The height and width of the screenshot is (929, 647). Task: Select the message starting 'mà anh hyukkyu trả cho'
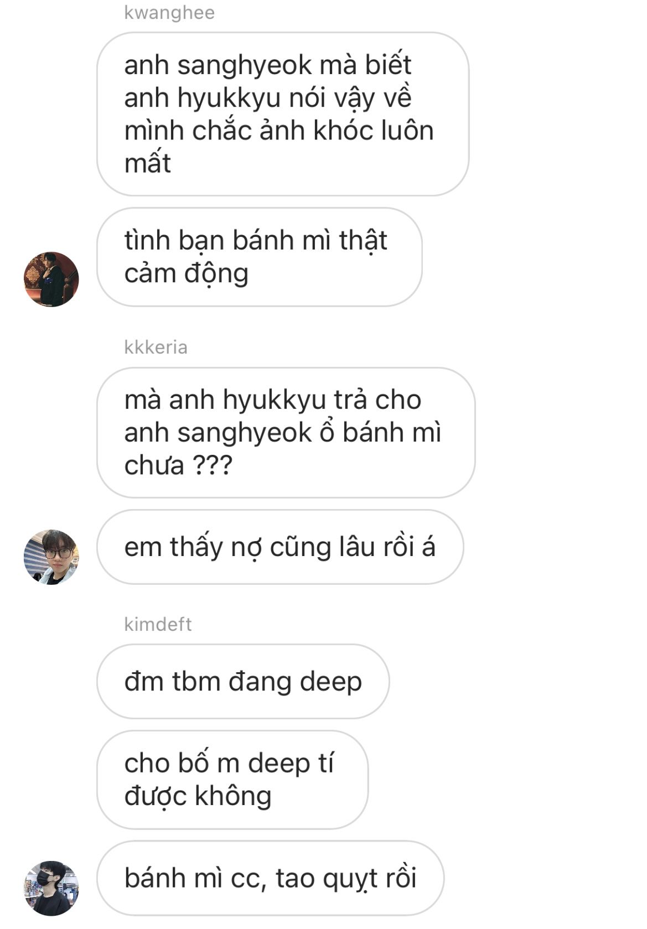click(286, 433)
